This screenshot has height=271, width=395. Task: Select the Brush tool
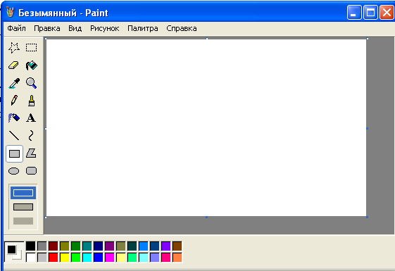[x=31, y=101]
